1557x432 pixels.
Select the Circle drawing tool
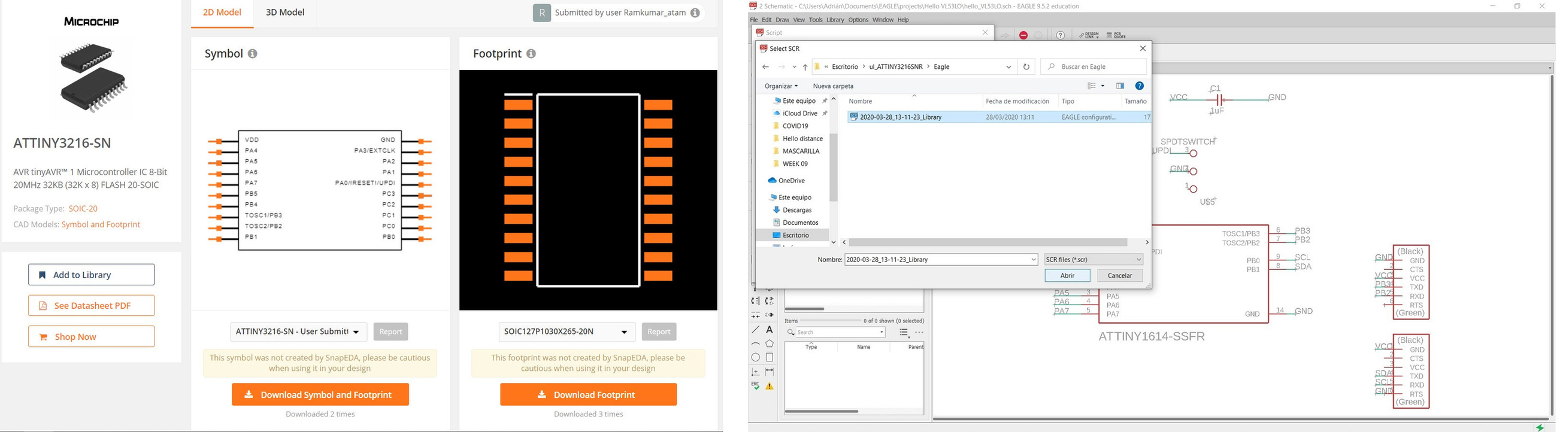click(x=756, y=358)
